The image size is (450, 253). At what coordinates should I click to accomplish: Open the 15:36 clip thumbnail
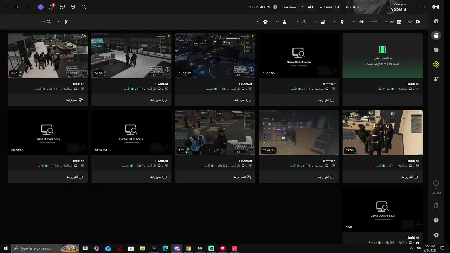pos(382,132)
